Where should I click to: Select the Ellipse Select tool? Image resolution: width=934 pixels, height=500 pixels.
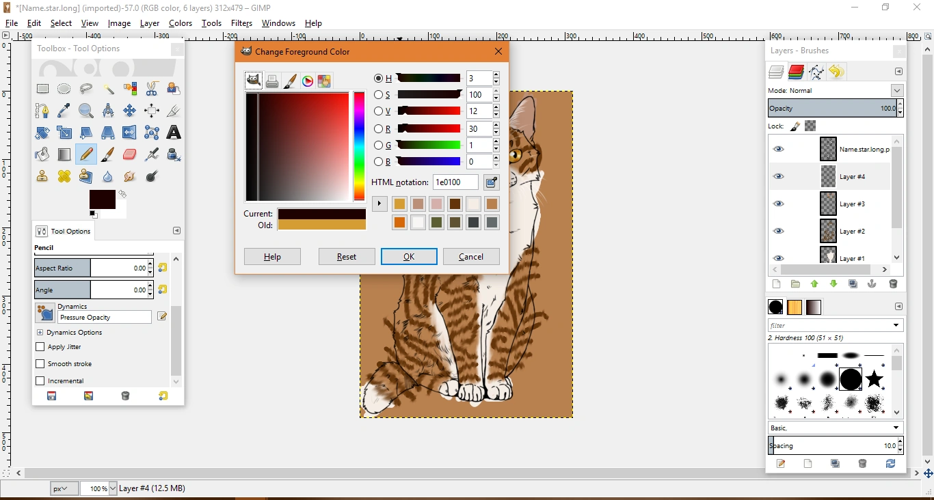tap(64, 89)
